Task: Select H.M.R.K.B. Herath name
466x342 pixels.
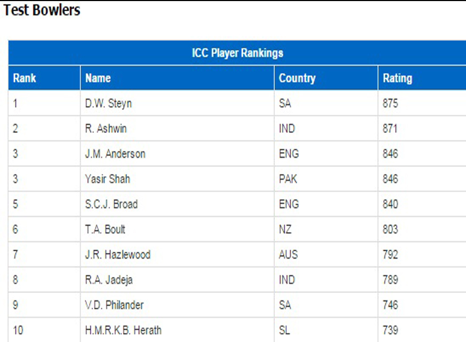Action: [123, 330]
